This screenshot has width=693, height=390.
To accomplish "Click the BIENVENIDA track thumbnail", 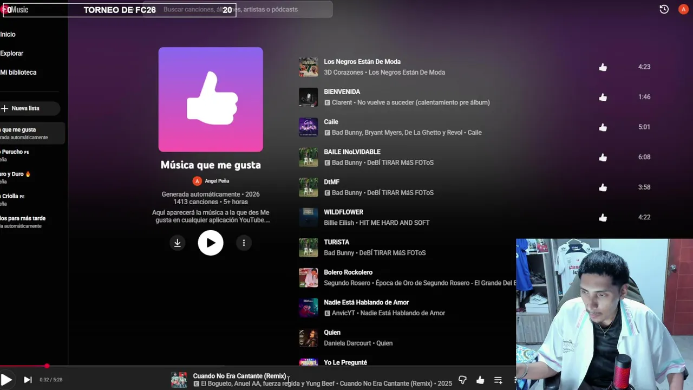I will click(x=308, y=97).
